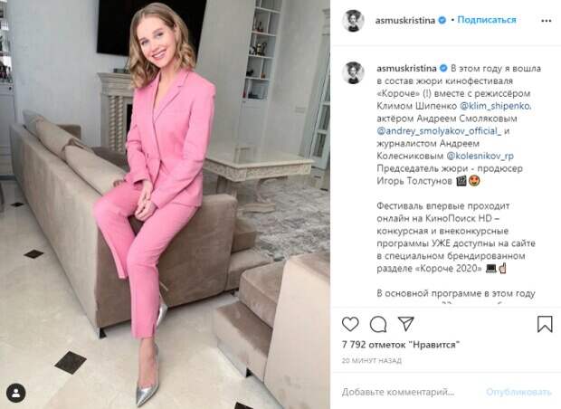Share the post with the paper plane icon
This screenshot has height=409, width=561.
(406, 324)
